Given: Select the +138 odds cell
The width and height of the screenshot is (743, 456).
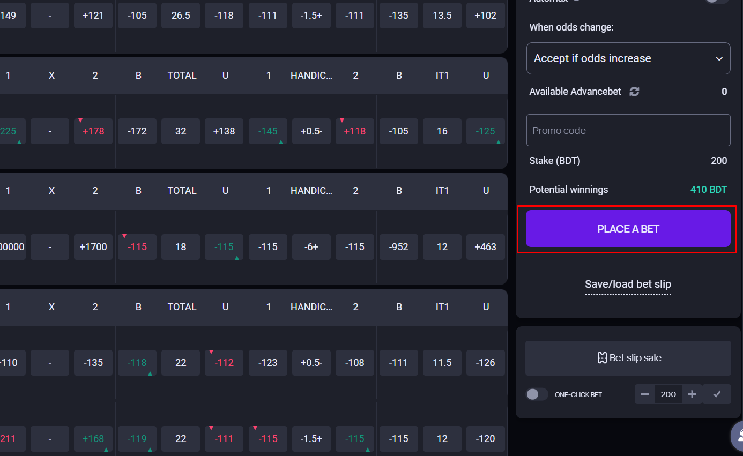Looking at the screenshot, I should [224, 131].
